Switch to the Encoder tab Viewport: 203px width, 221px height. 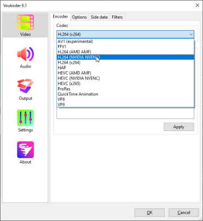tap(60, 16)
